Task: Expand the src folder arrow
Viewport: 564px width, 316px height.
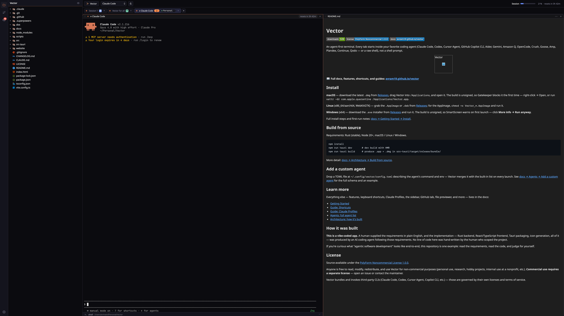Action: click(x=10, y=40)
